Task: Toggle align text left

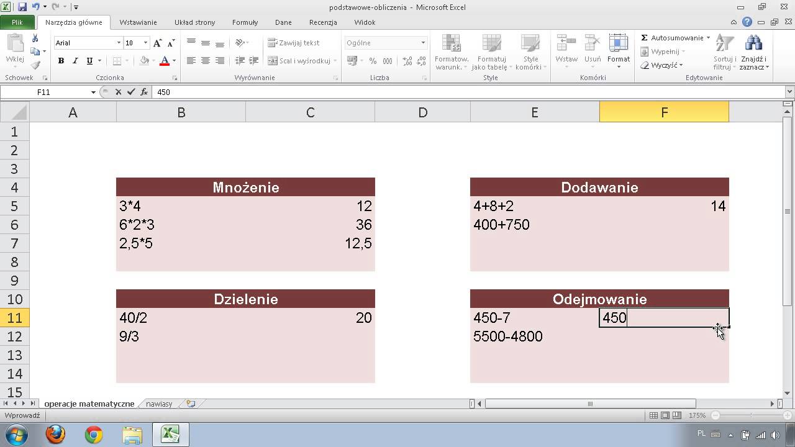Action: click(191, 61)
